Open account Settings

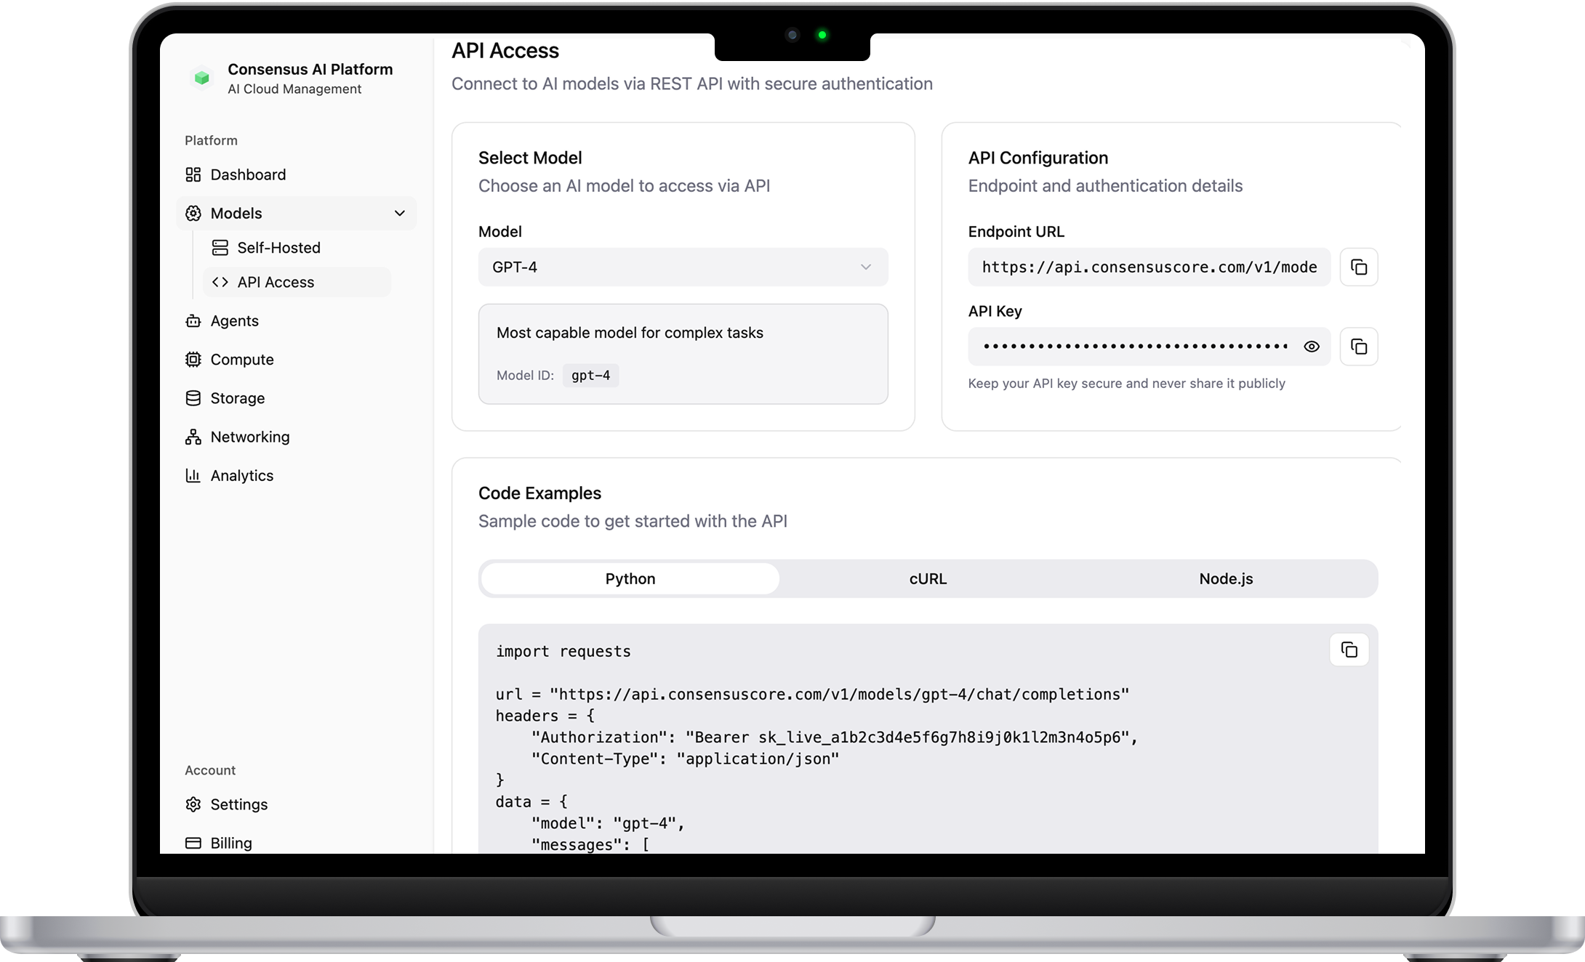[x=238, y=804]
